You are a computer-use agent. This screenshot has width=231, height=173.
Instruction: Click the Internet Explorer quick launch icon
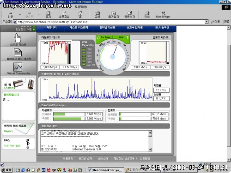point(23,170)
